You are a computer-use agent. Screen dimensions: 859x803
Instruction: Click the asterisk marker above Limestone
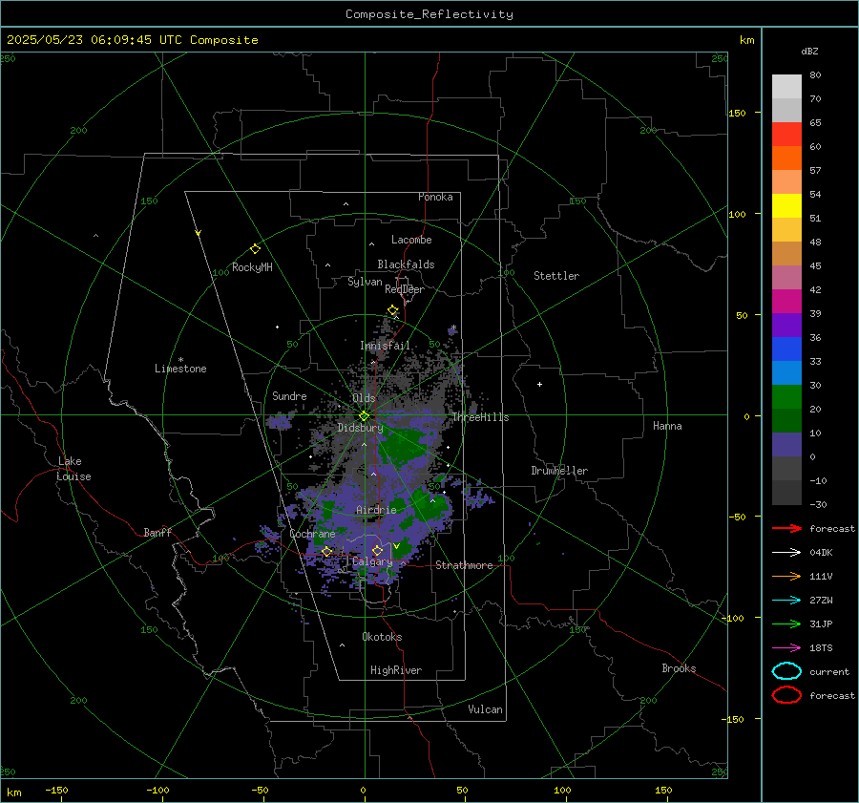click(x=180, y=360)
